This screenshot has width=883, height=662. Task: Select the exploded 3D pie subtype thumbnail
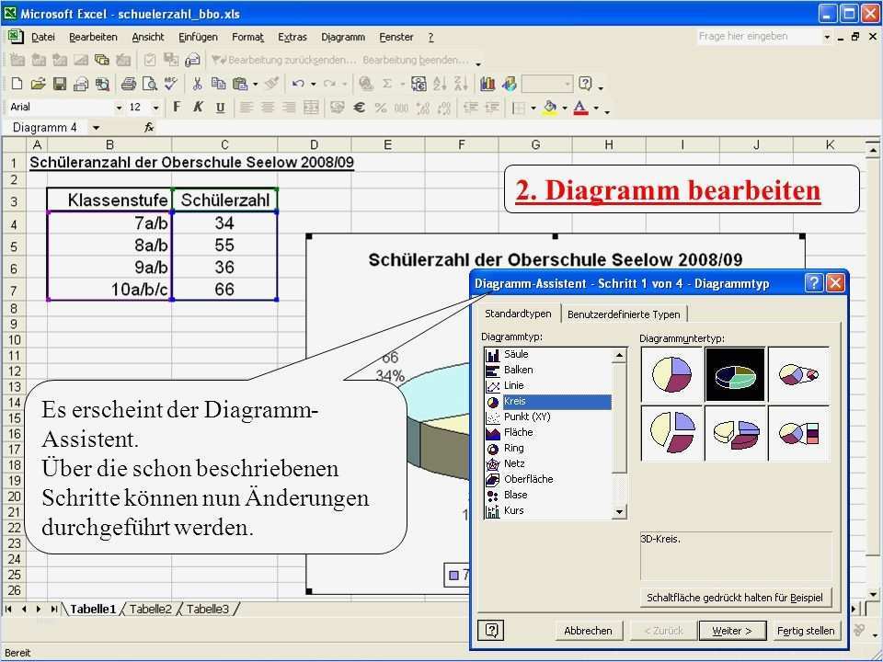click(735, 433)
